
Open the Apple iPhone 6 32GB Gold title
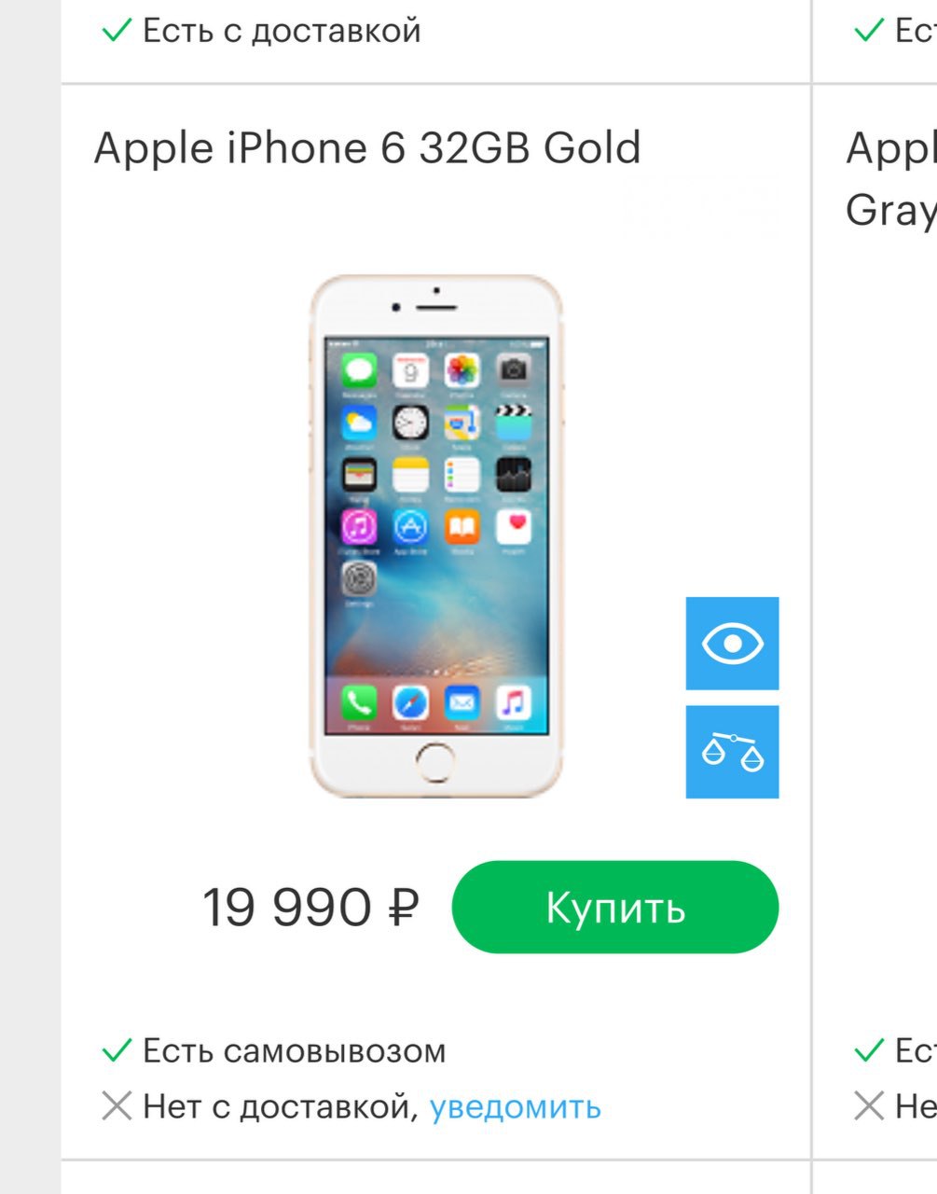tap(367, 148)
